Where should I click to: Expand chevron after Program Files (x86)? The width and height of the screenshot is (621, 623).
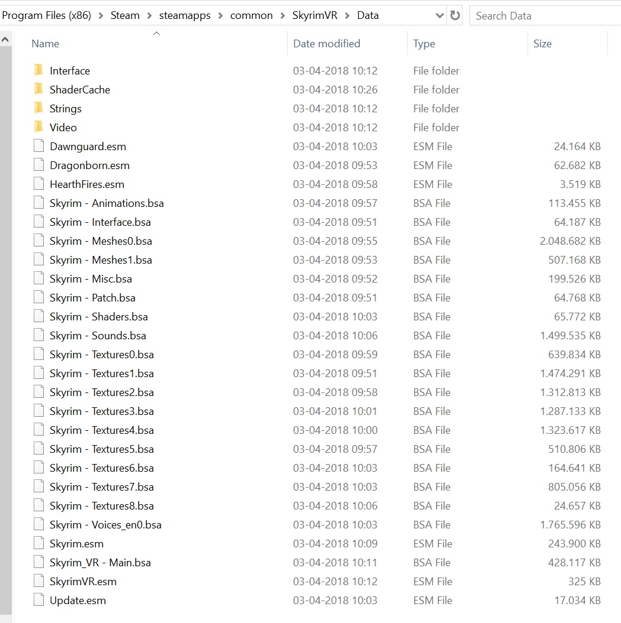pos(101,15)
